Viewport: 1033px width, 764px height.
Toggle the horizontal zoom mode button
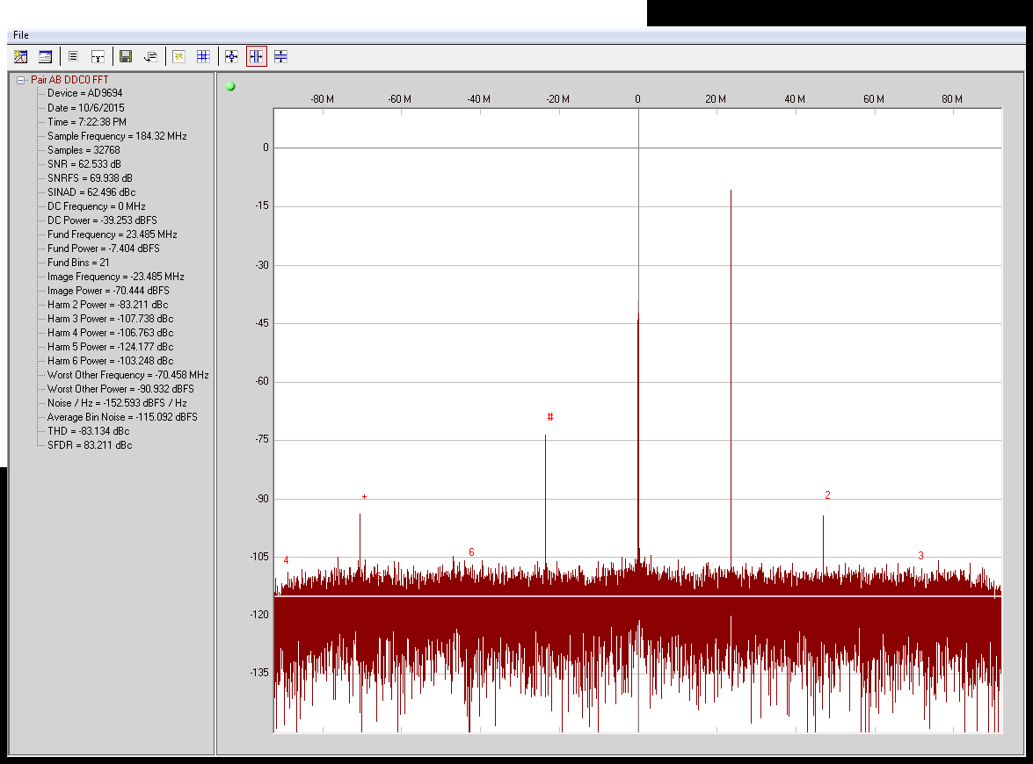tap(256, 56)
